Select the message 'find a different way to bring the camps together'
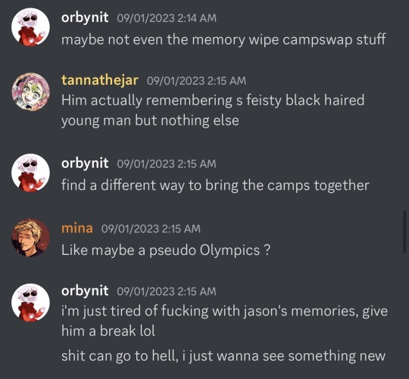The image size is (409, 379). (x=215, y=185)
